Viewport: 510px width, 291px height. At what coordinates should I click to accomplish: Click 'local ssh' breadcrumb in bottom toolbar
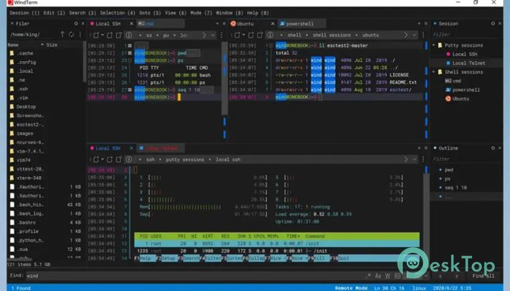[228, 159]
